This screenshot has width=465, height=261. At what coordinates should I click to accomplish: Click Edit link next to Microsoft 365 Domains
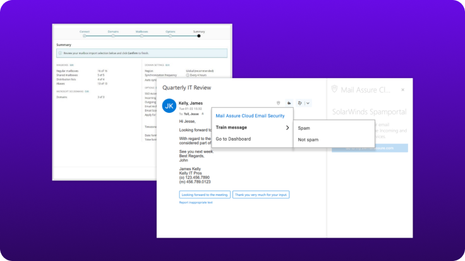[x=87, y=91]
